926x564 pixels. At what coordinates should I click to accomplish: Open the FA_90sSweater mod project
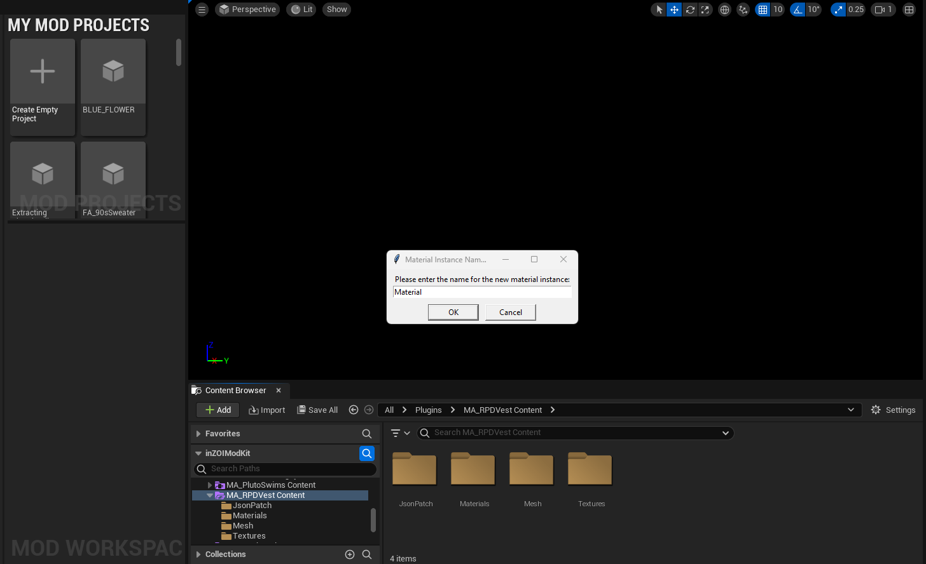pyautogui.click(x=113, y=180)
